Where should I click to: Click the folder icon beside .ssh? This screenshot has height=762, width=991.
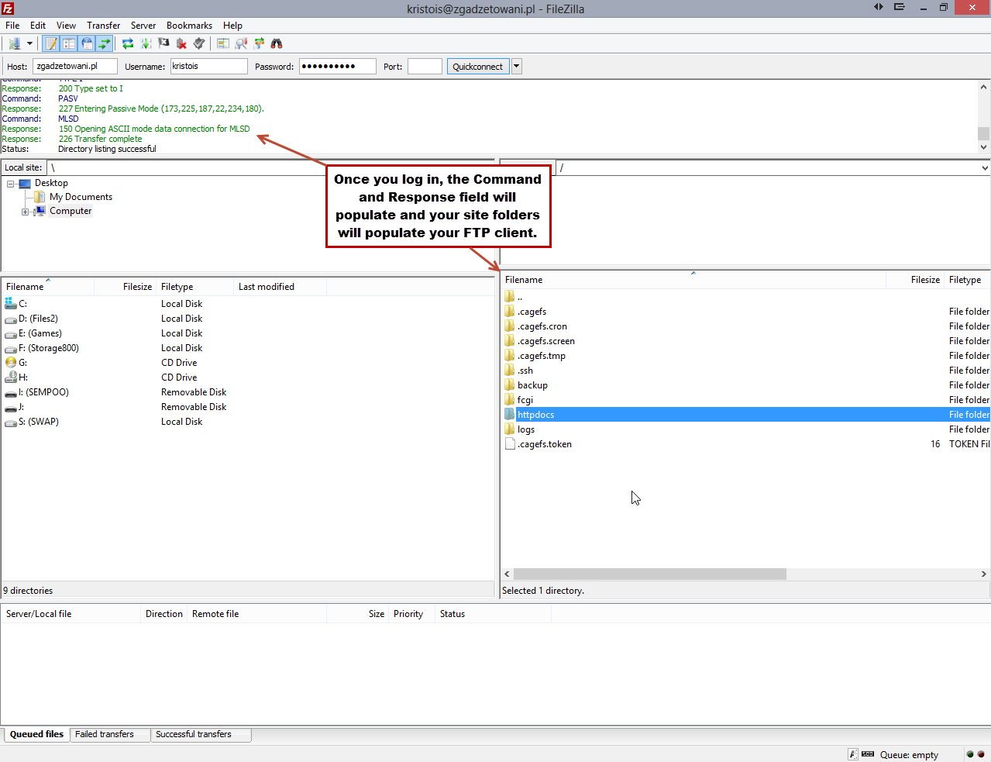click(509, 371)
